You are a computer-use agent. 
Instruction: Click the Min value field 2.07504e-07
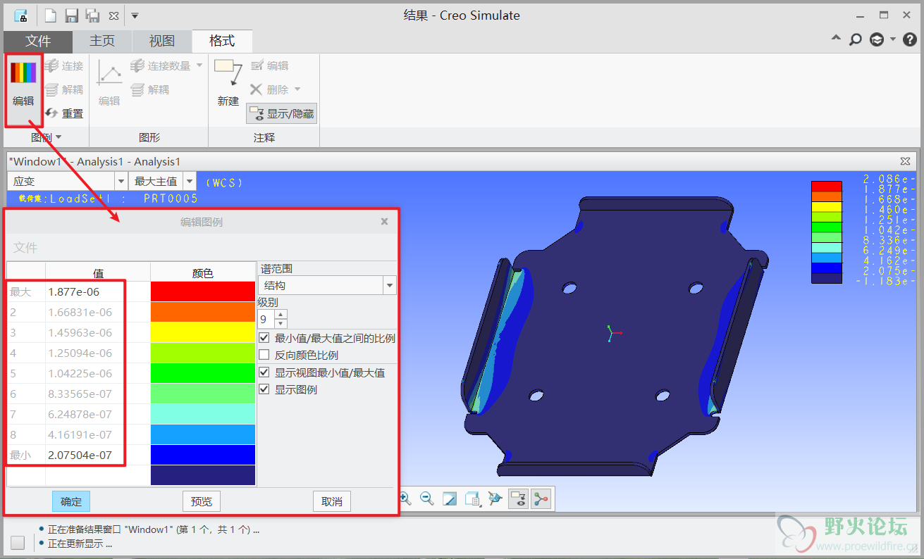pyautogui.click(x=97, y=455)
